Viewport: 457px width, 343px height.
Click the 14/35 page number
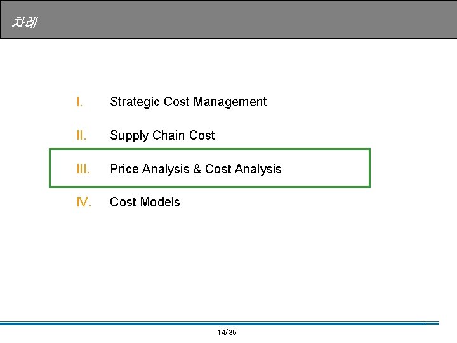pos(227,332)
